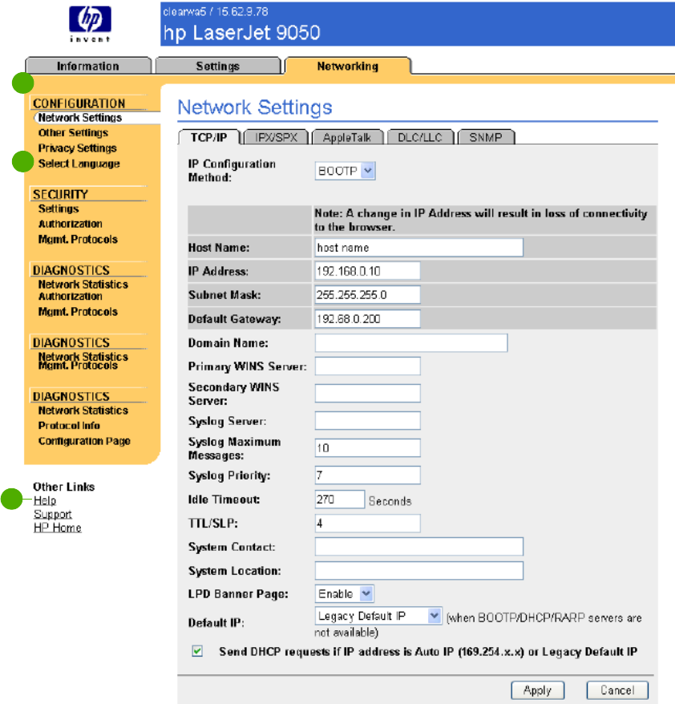Open the LPD Banner Page dropdown
675x704 pixels.
(344, 594)
